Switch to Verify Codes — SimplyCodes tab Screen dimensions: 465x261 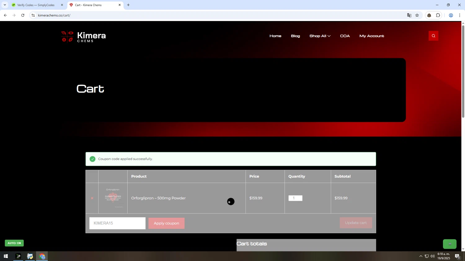pos(36,5)
